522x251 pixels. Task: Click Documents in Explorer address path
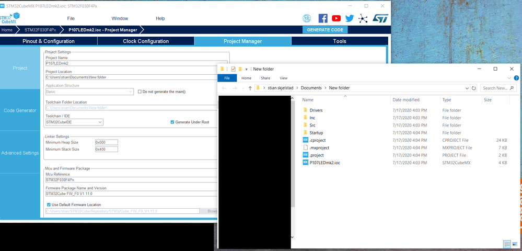point(311,88)
